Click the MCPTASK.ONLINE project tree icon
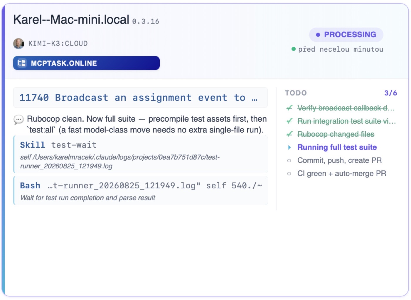The image size is (411, 300). pos(22,63)
